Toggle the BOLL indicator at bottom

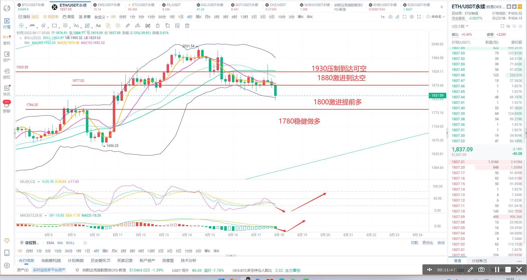70,243
